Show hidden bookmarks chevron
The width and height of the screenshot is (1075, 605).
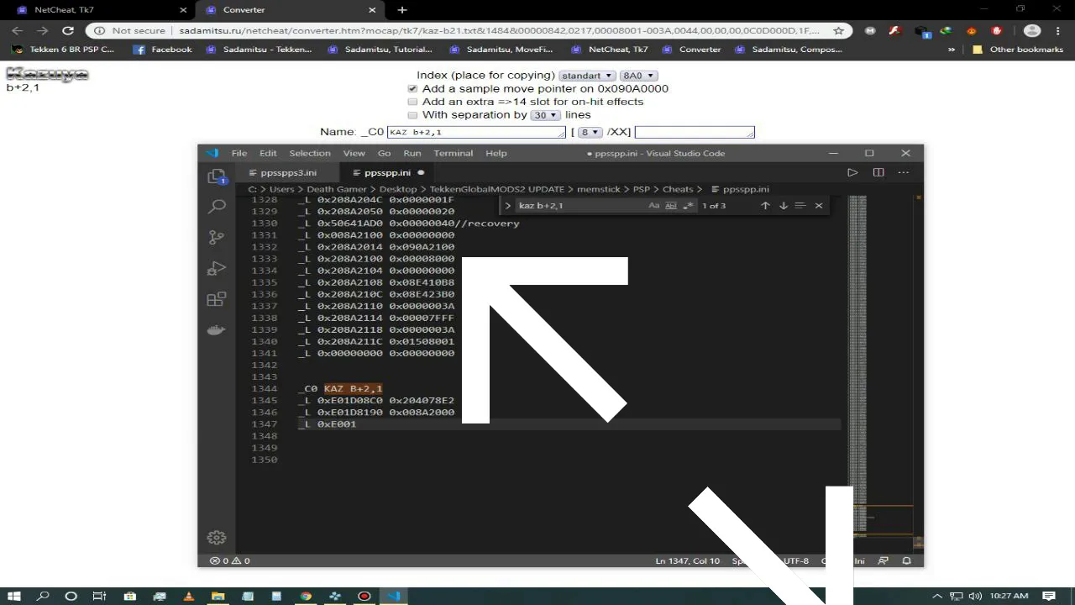click(952, 50)
